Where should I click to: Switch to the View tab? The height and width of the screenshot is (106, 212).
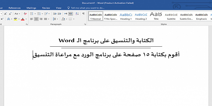tap(59, 8)
